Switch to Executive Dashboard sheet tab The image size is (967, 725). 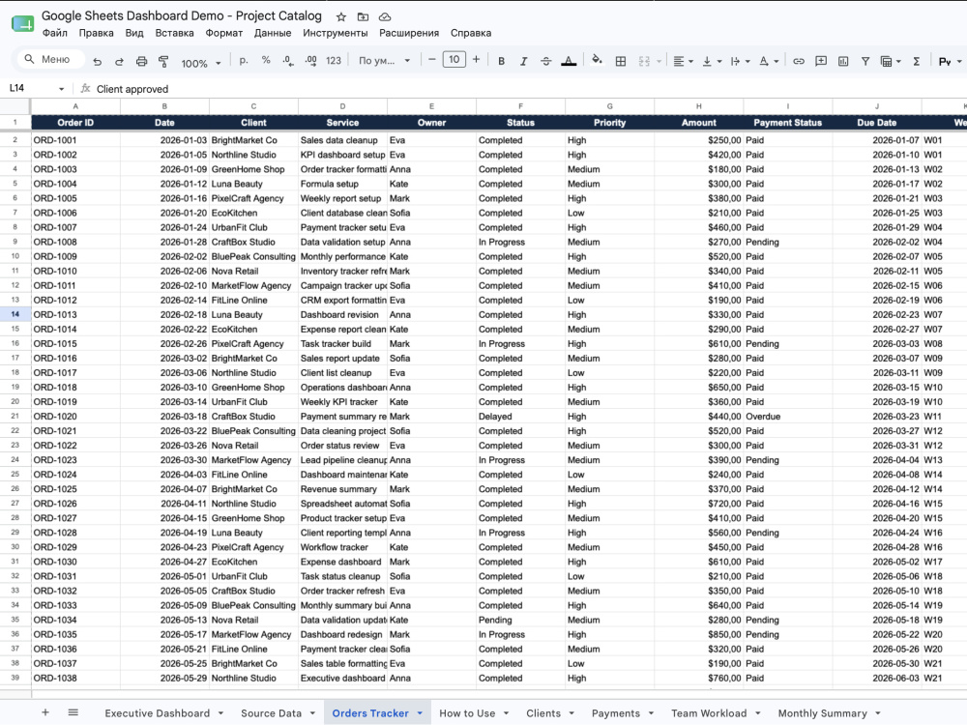pyautogui.click(x=158, y=712)
